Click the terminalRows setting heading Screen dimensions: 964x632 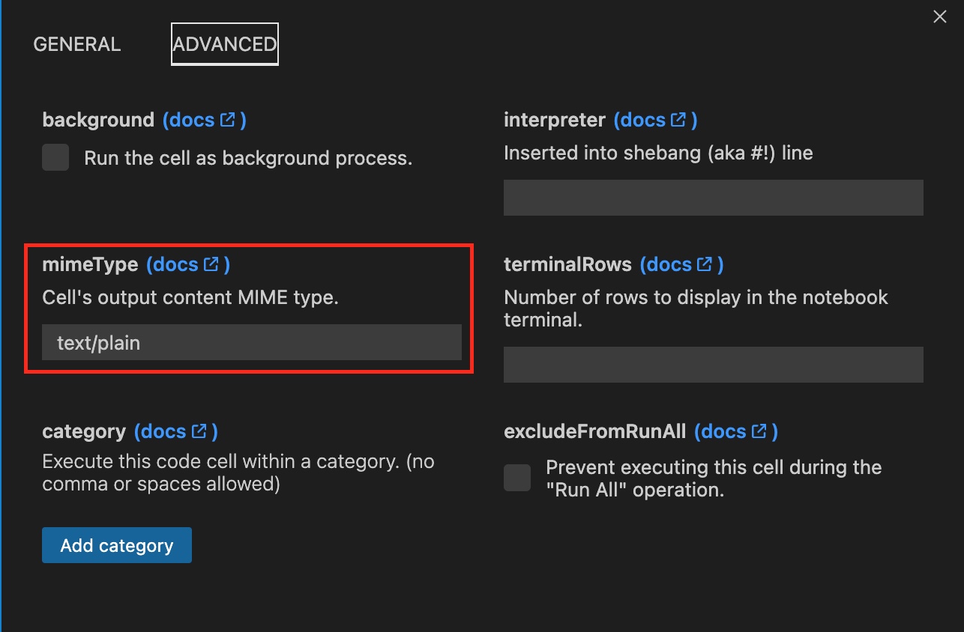click(567, 264)
